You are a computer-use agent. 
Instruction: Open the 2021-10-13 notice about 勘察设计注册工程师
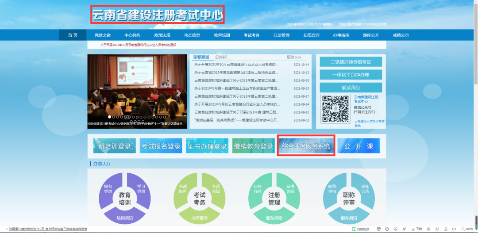click(x=236, y=73)
